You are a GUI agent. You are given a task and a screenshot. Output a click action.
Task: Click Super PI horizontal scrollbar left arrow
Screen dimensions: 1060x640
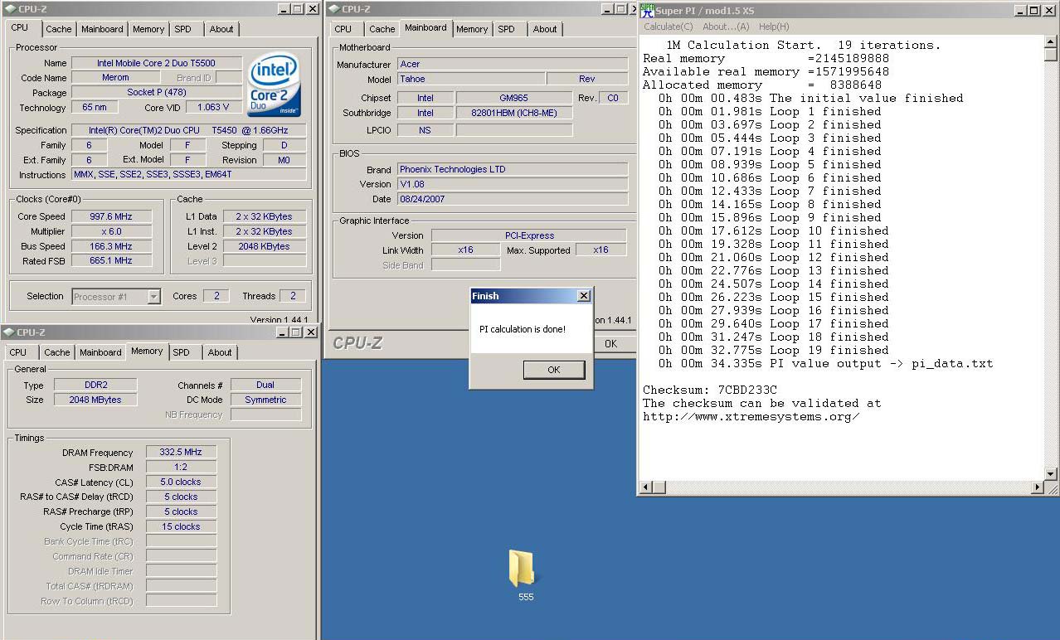tap(646, 488)
